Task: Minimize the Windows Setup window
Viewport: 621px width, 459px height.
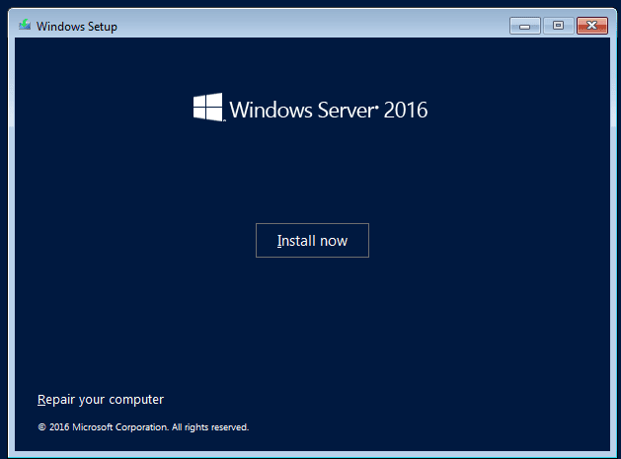Action: click(x=524, y=26)
